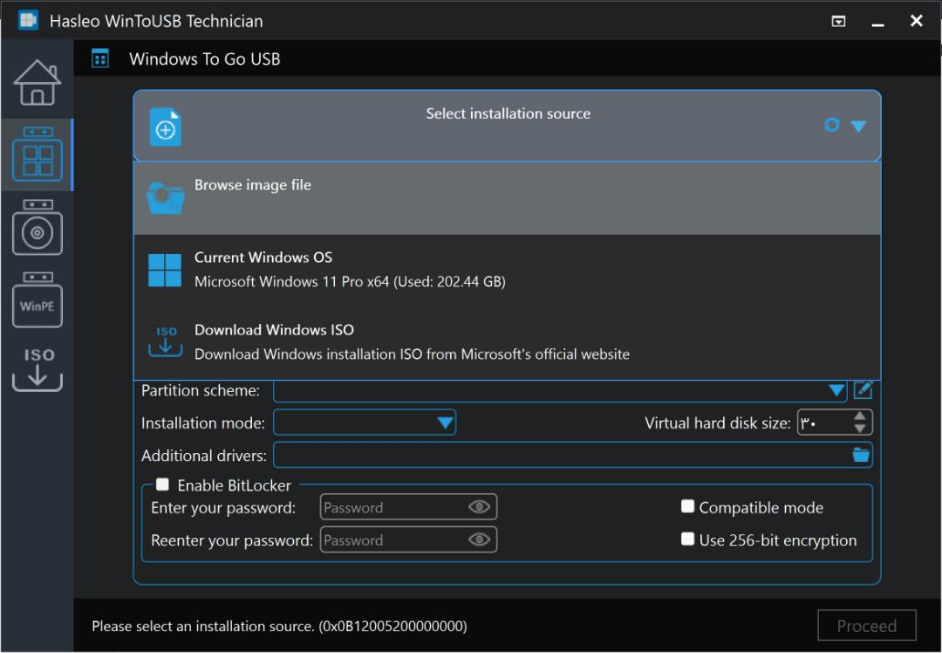Browse folder for additional drivers
This screenshot has width=942, height=653.
[861, 455]
